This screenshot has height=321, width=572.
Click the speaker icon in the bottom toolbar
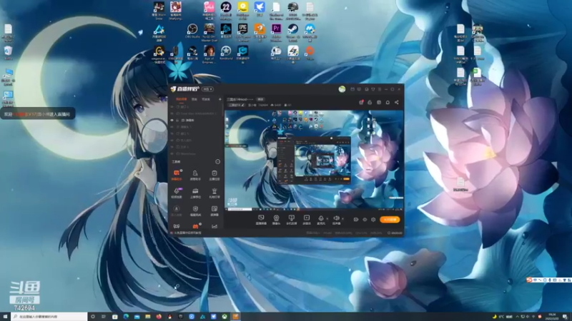[336, 220]
